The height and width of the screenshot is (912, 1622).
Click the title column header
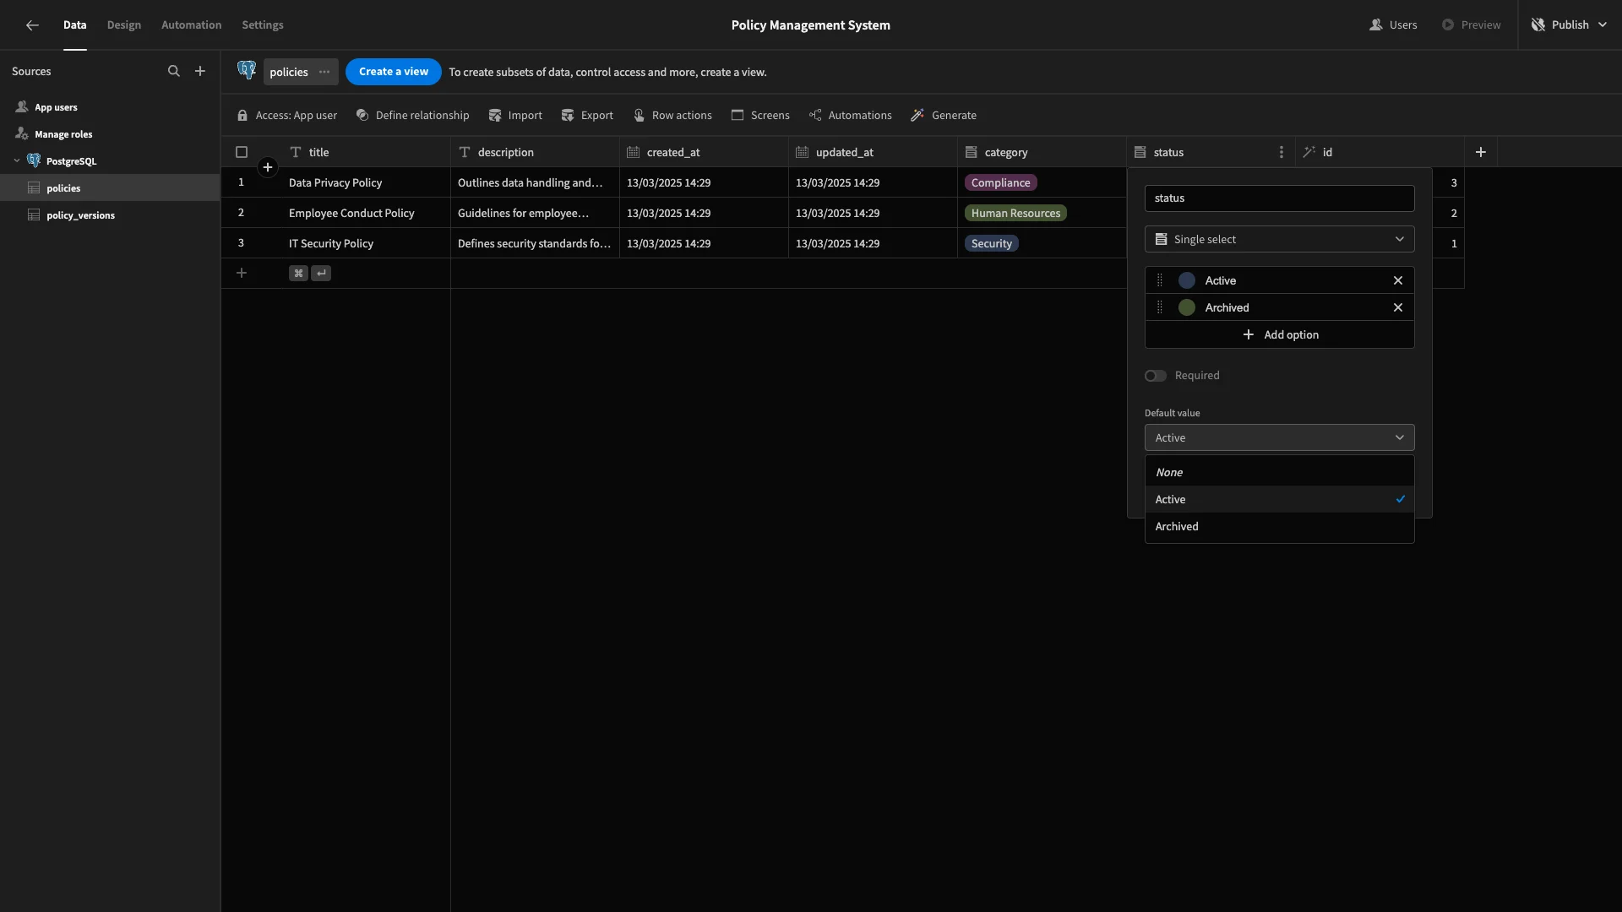366,152
